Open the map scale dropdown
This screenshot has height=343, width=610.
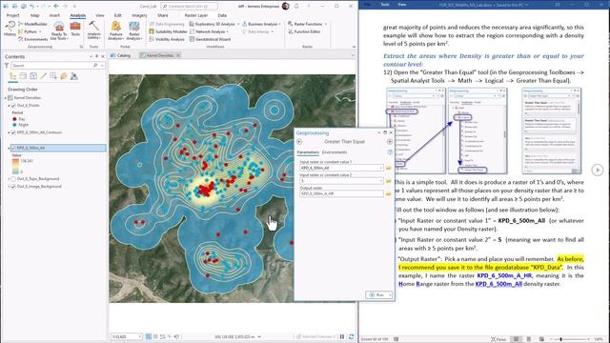139,336
